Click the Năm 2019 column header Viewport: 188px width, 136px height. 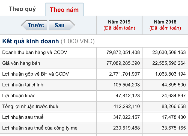pos(119,25)
